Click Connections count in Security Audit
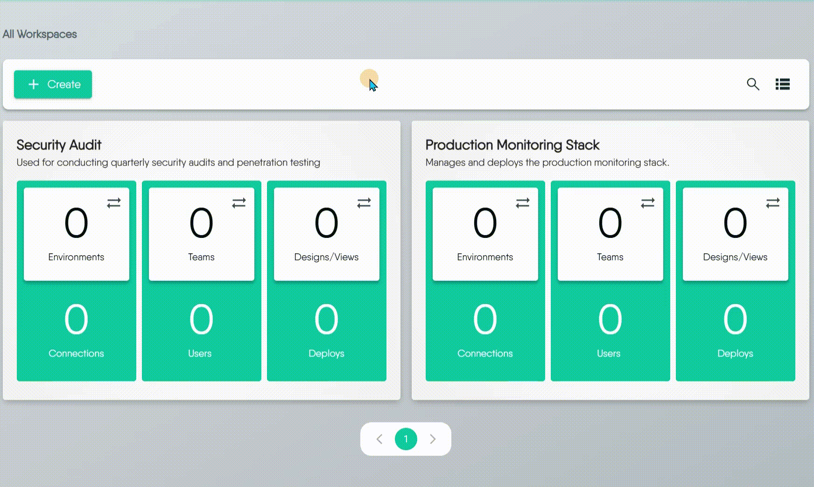Viewport: 814px width, 487px height. (x=76, y=320)
